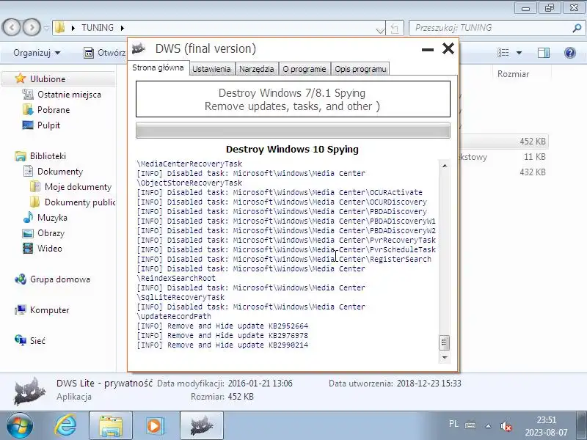Open the Windows Start menu
Viewport: 587px width, 440px height.
coord(20,426)
